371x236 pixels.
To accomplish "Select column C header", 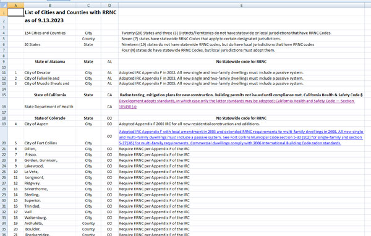I will coord(88,5).
